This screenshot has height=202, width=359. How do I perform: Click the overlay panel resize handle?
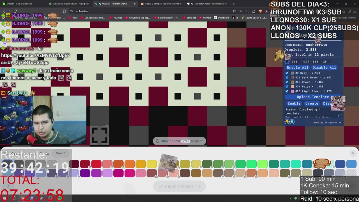pos(340,116)
